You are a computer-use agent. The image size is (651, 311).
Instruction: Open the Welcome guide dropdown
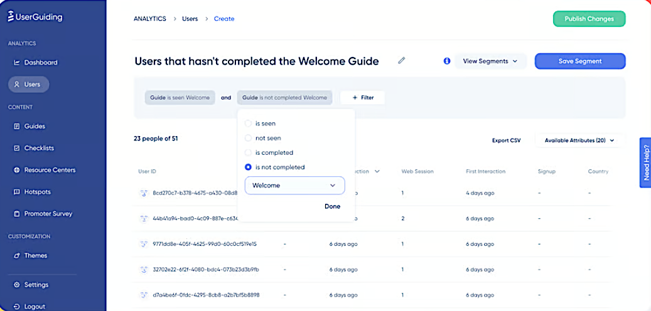(x=295, y=186)
